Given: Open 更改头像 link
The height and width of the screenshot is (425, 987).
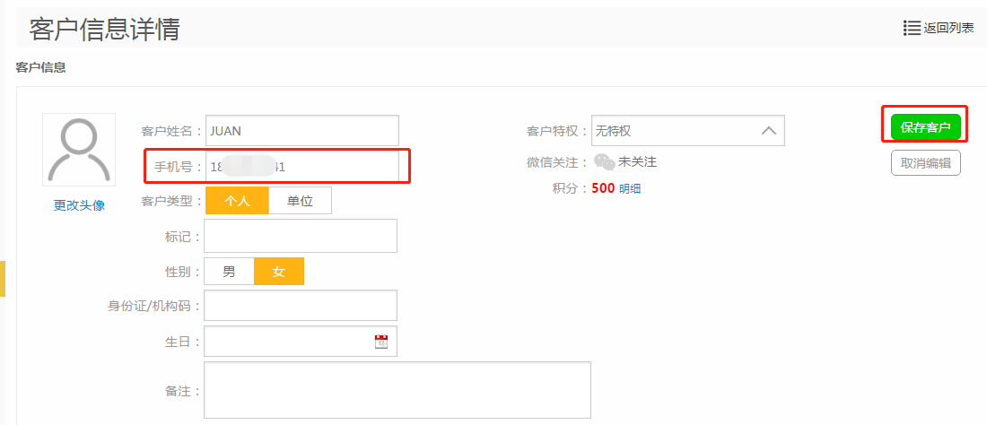Looking at the screenshot, I should [79, 205].
